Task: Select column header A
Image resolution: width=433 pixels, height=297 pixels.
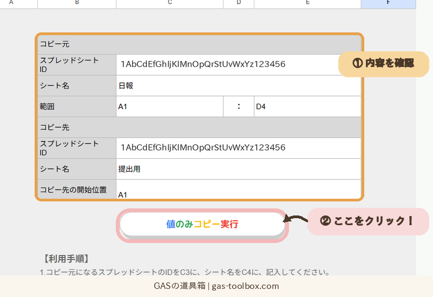Action: [x=19, y=4]
